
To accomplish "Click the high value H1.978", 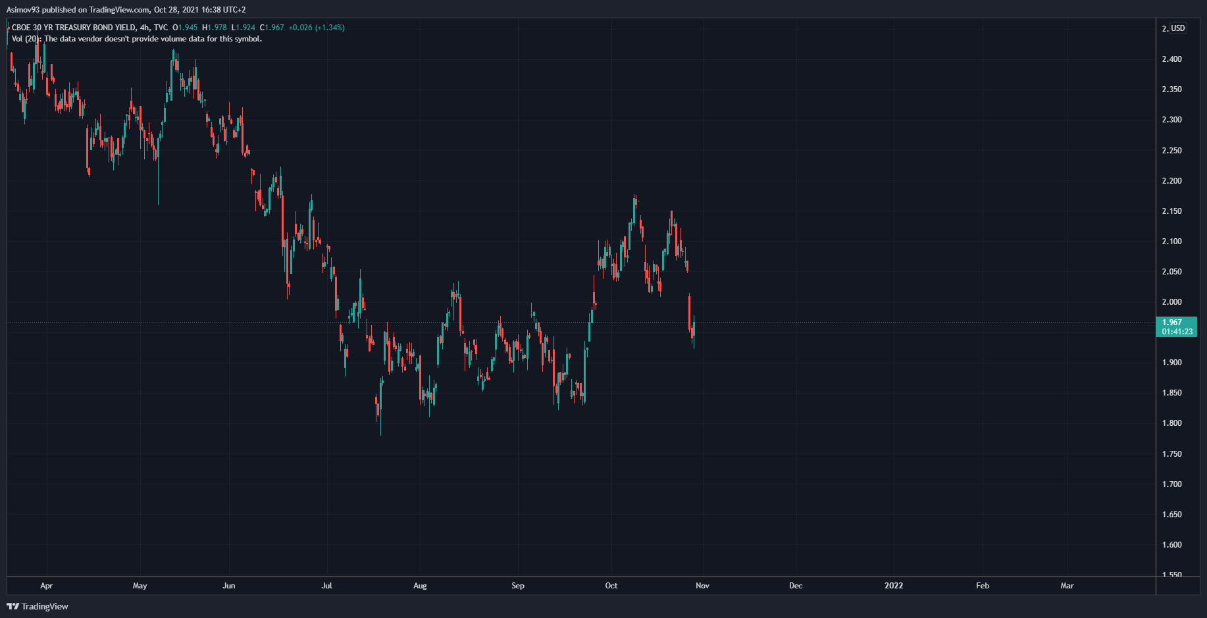I will pyautogui.click(x=215, y=28).
